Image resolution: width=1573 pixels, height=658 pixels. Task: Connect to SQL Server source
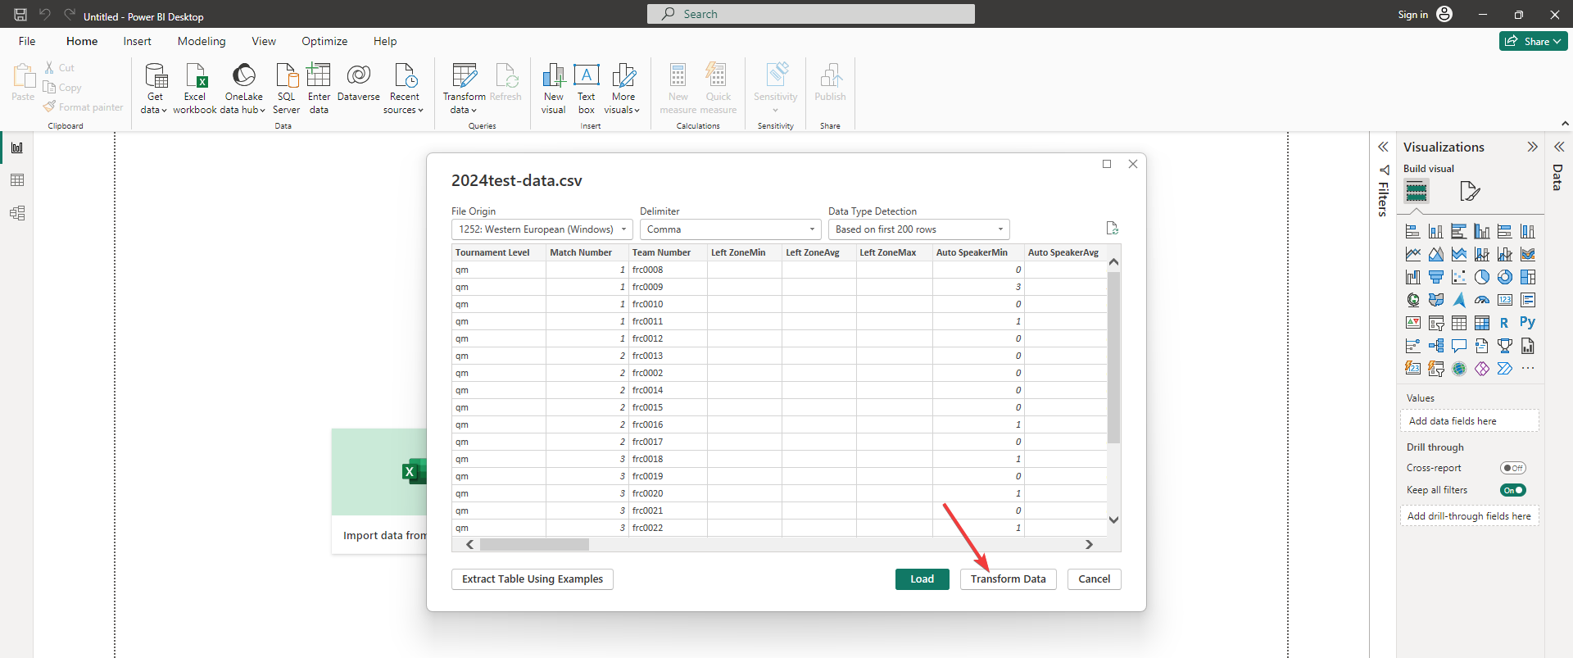click(286, 88)
